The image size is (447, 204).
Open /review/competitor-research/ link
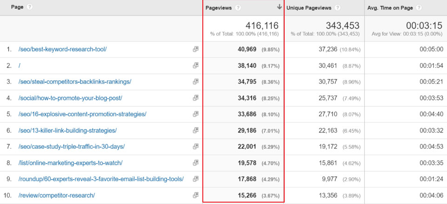(56, 195)
